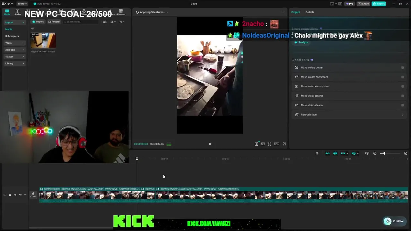Click the track type icon beside lock
The height and width of the screenshot is (231, 411).
click(5, 195)
